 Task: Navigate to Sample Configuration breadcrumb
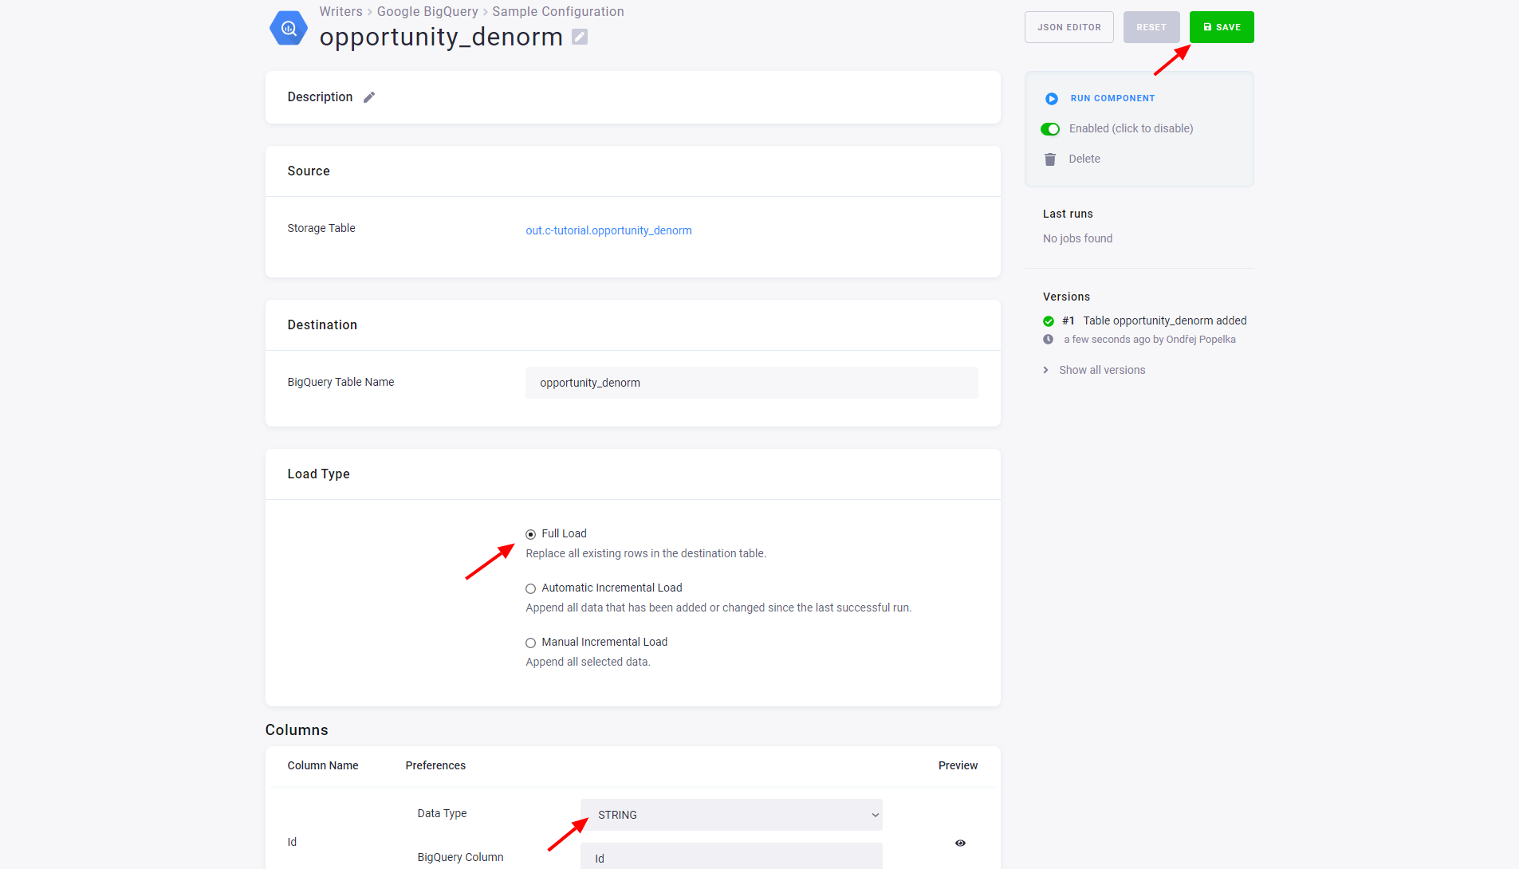pyautogui.click(x=558, y=11)
